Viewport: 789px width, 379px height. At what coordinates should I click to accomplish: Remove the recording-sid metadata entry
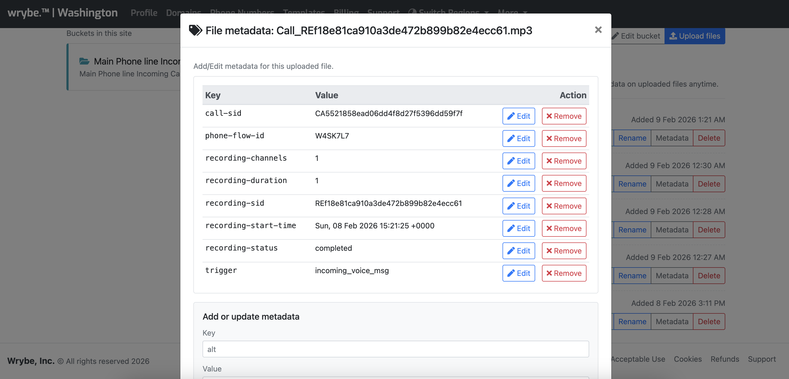click(564, 206)
